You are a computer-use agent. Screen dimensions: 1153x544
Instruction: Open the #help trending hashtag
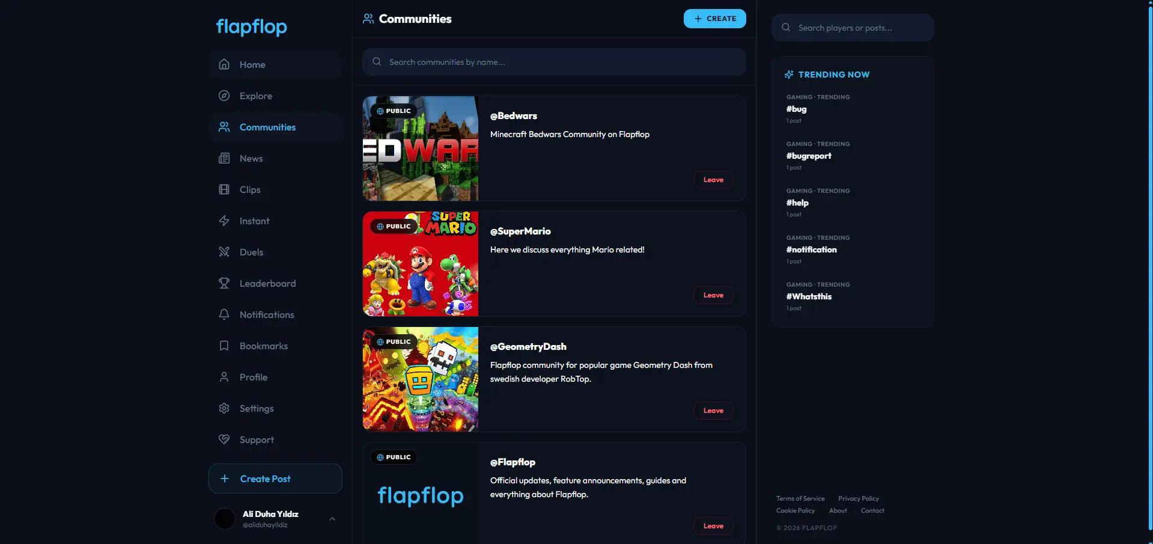coord(797,203)
